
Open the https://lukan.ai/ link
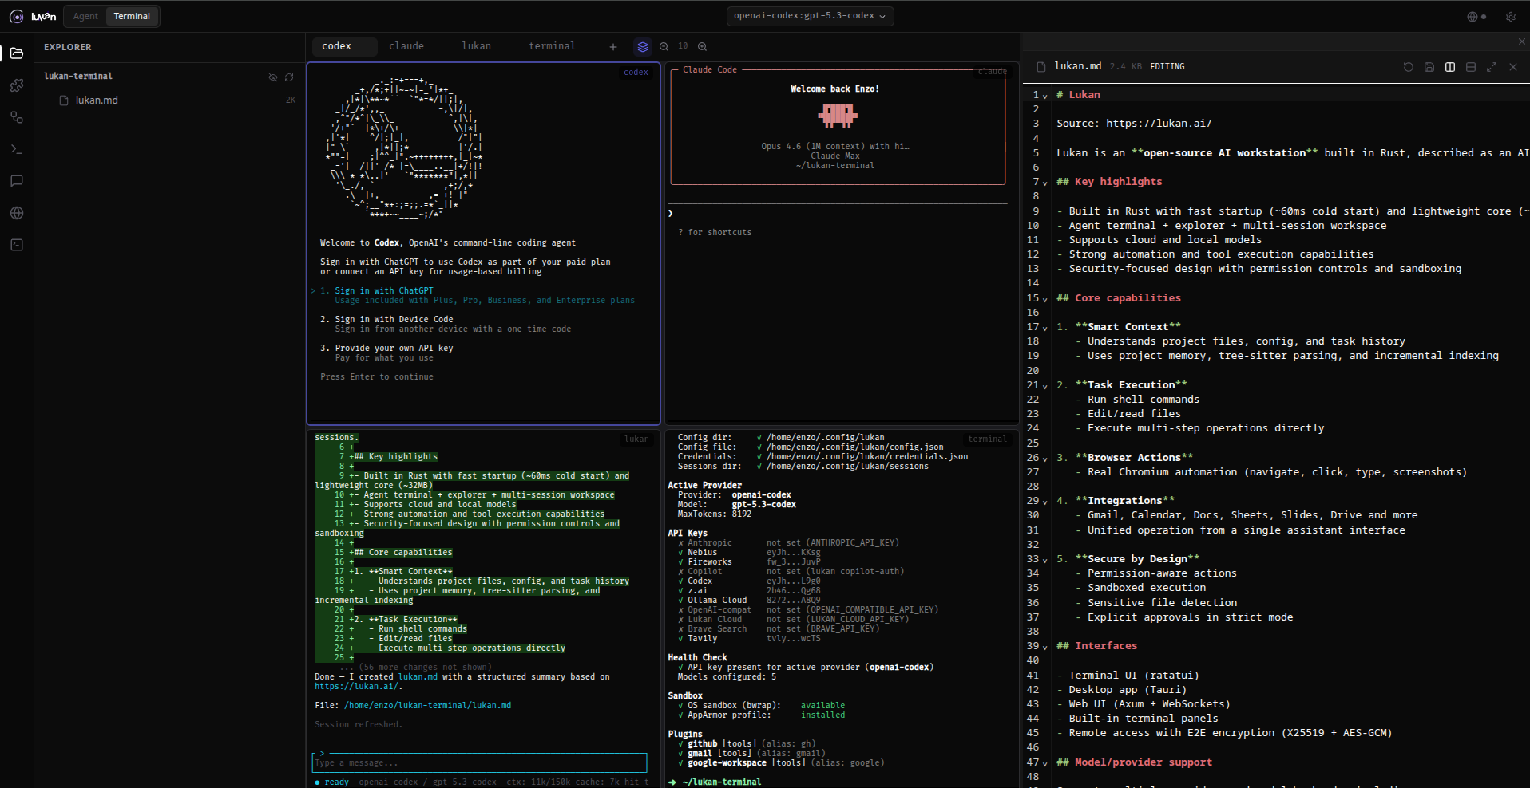(356, 686)
